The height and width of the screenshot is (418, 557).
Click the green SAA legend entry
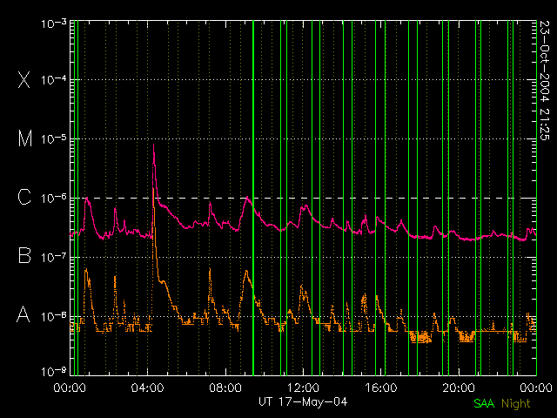484,403
